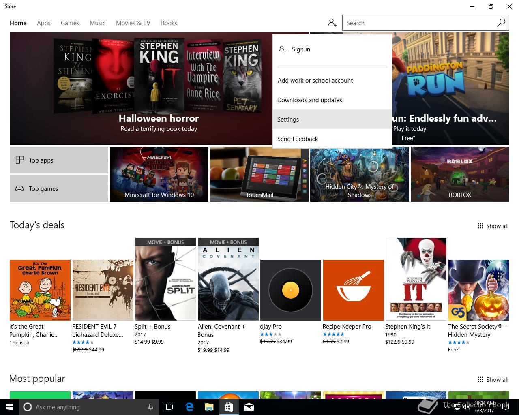Choose Add work or school account
519x415 pixels.
(332, 80)
